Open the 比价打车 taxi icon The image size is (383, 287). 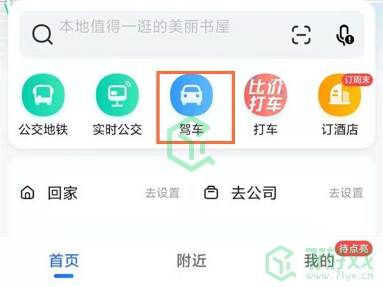[x=266, y=95]
